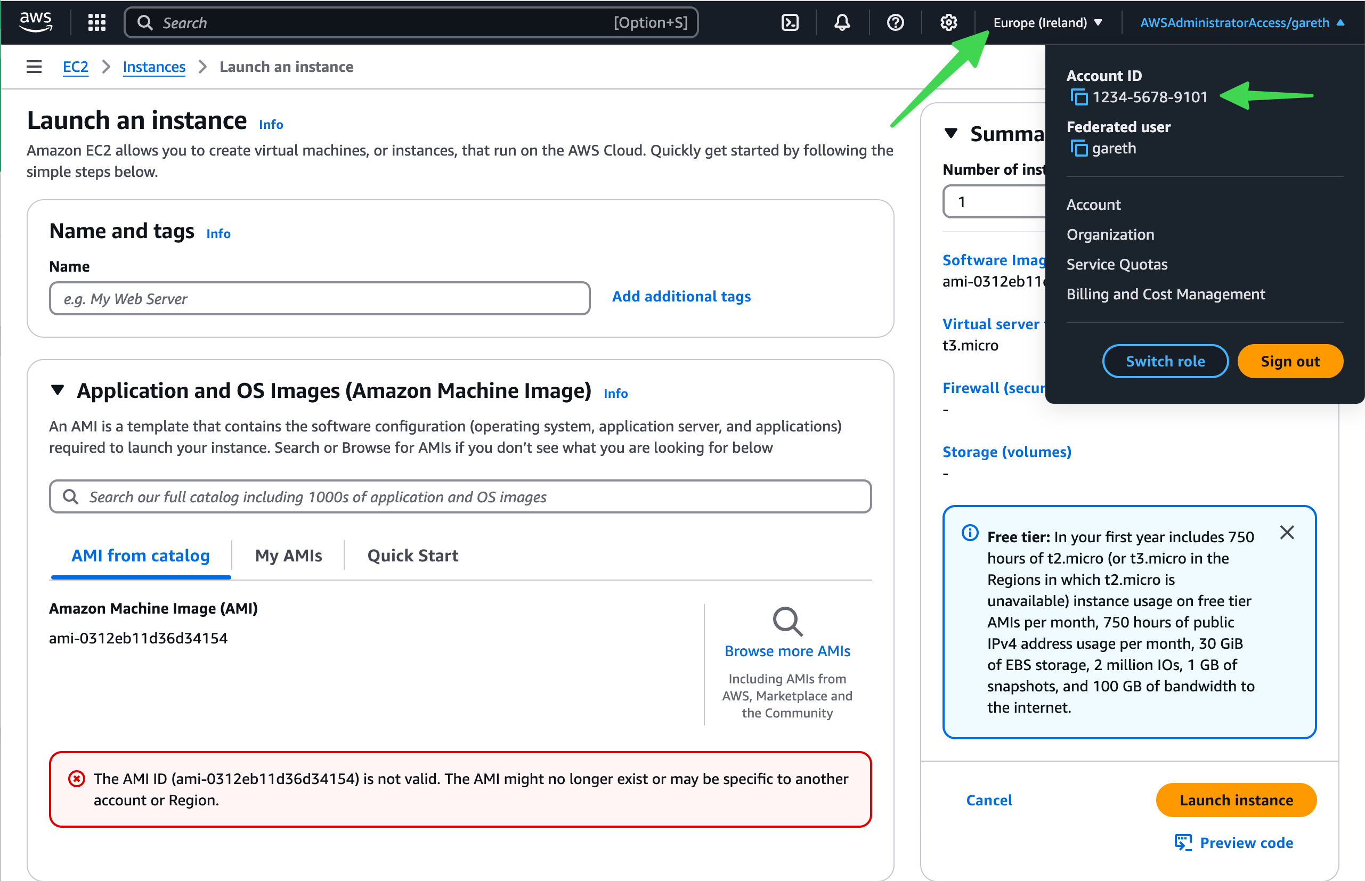Go to Instances breadcrumb link
This screenshot has width=1365, height=881.
pyautogui.click(x=154, y=67)
